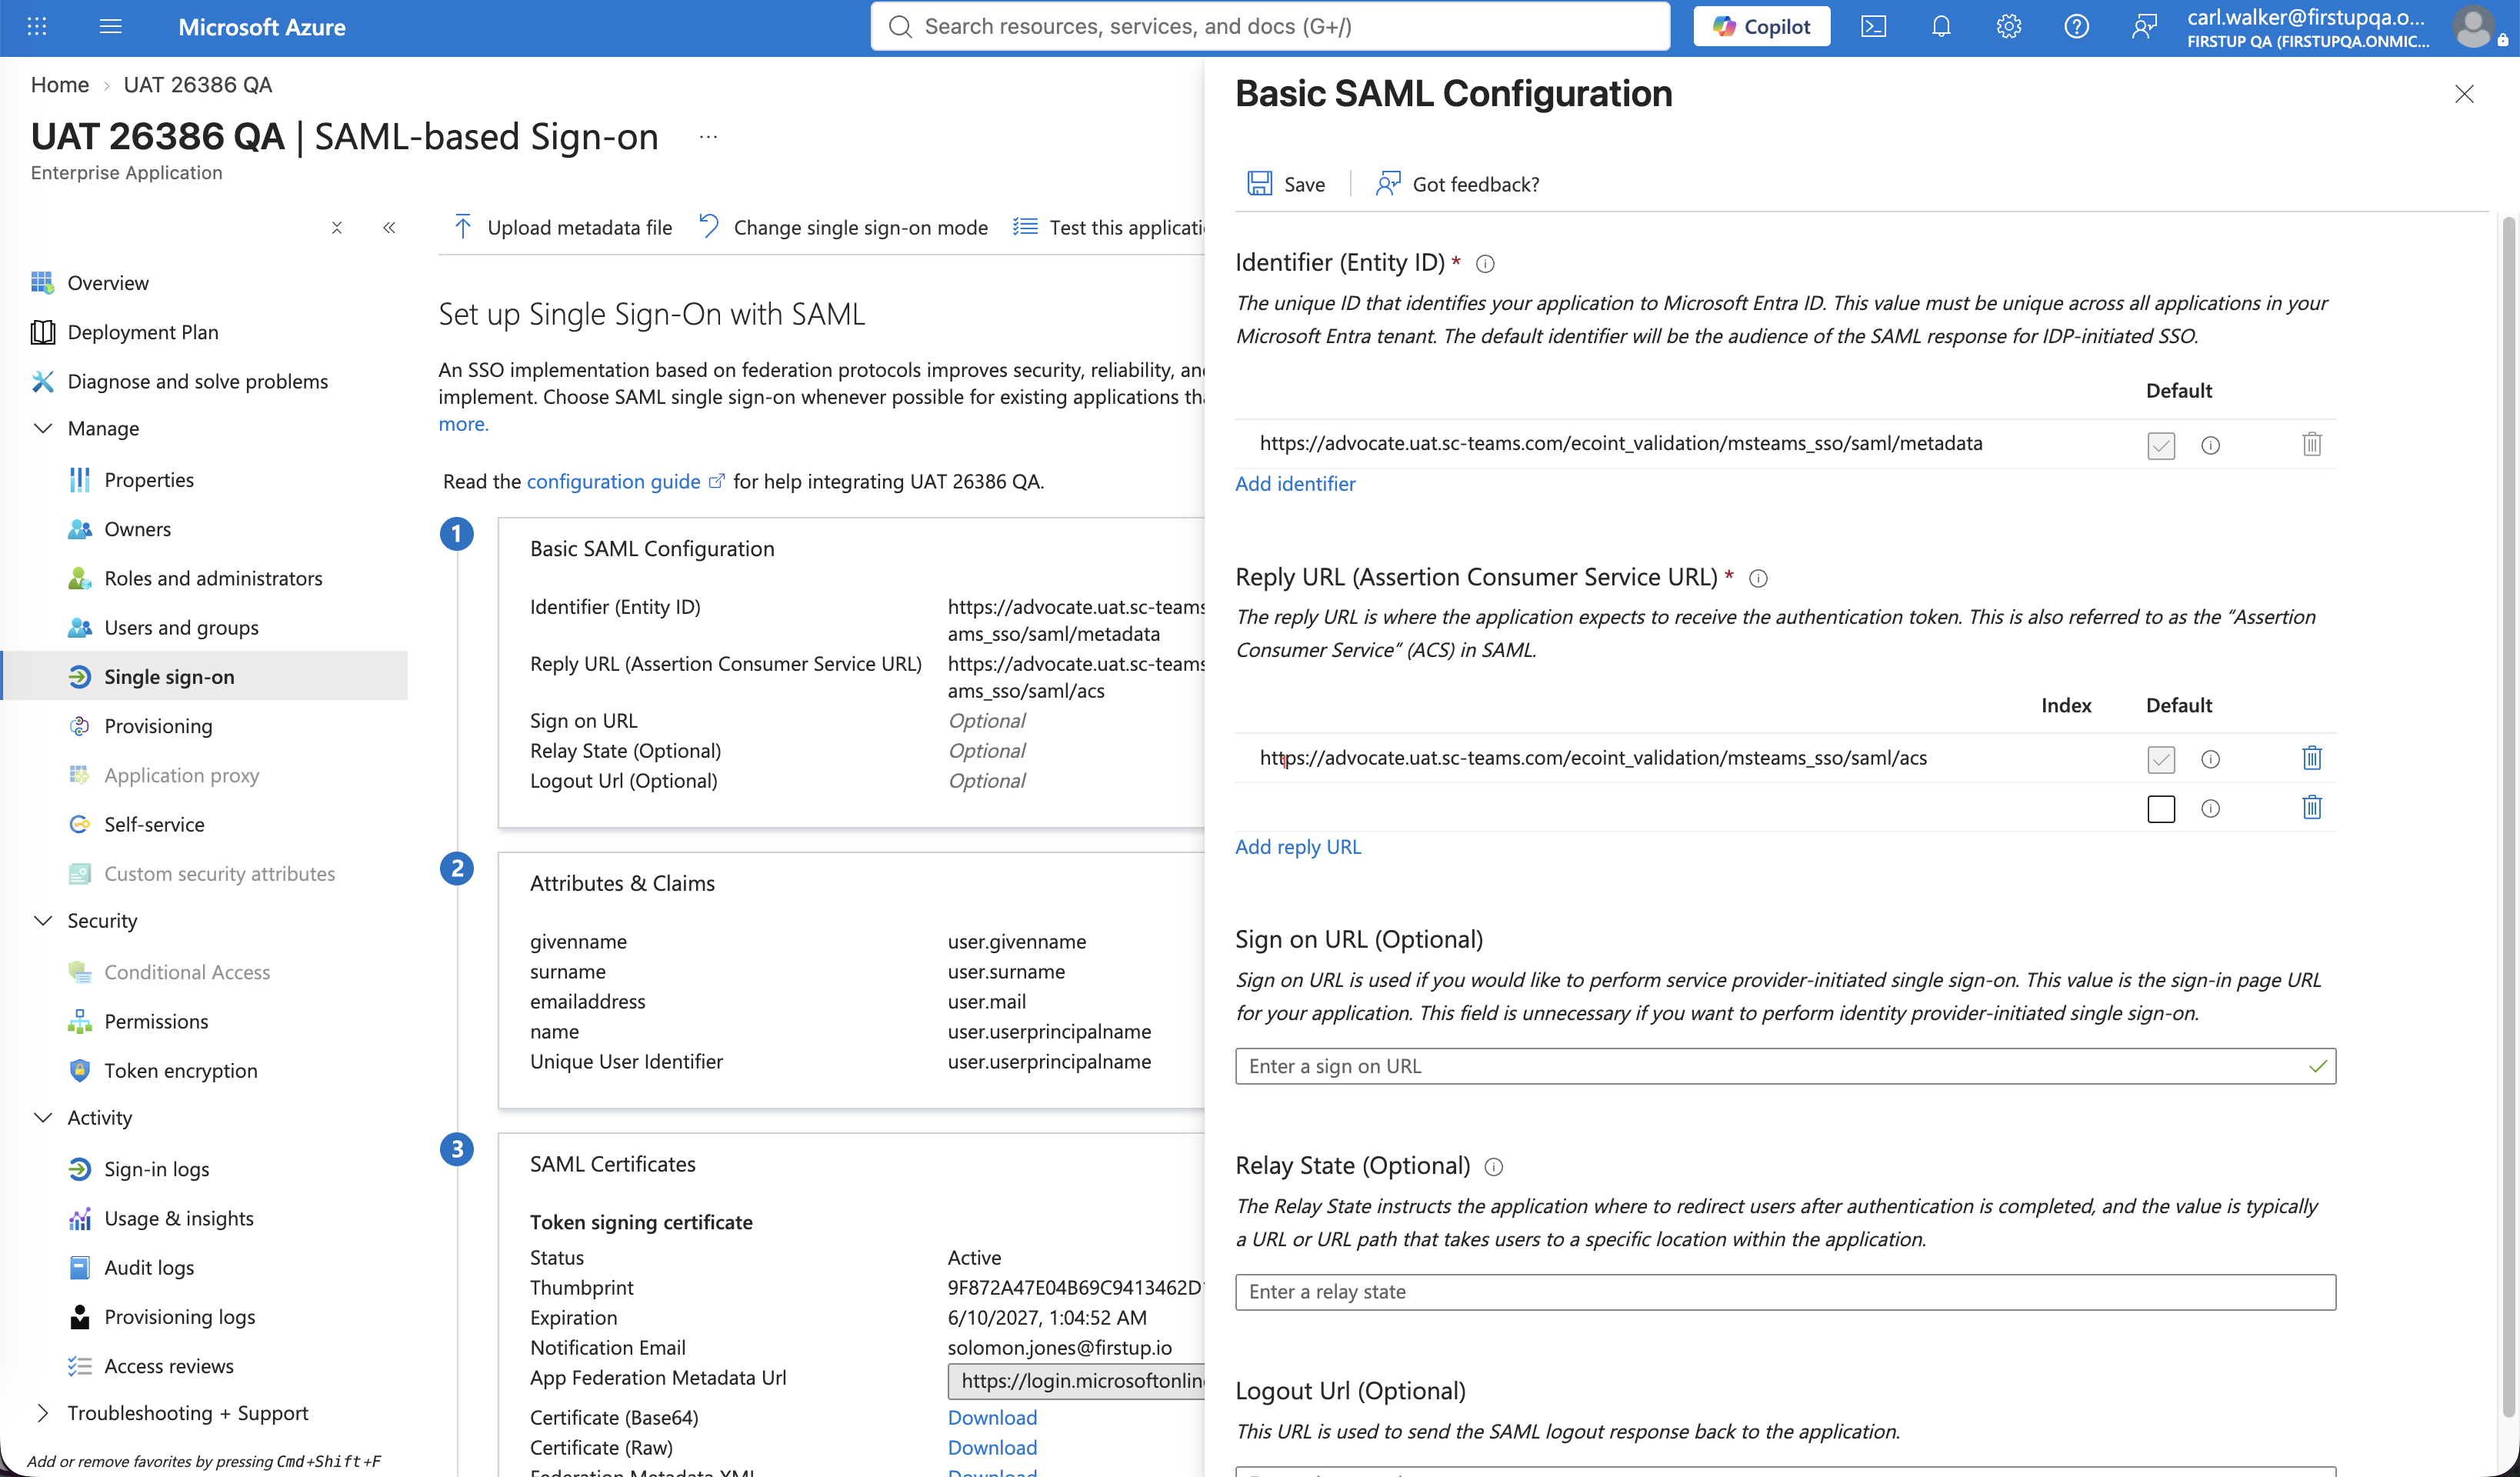This screenshot has width=2520, height=1477.
Task: Click the info icon in the saml/acs row
Action: point(2210,760)
